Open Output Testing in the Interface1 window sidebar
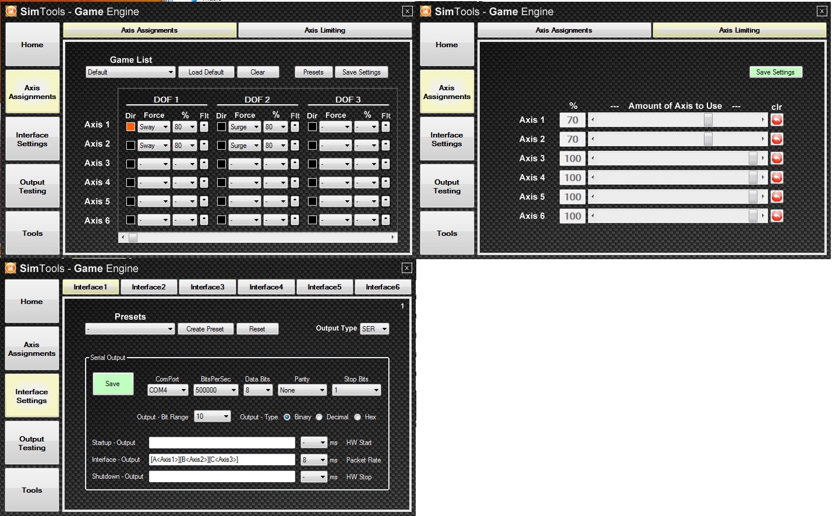This screenshot has width=832, height=516. (x=32, y=443)
